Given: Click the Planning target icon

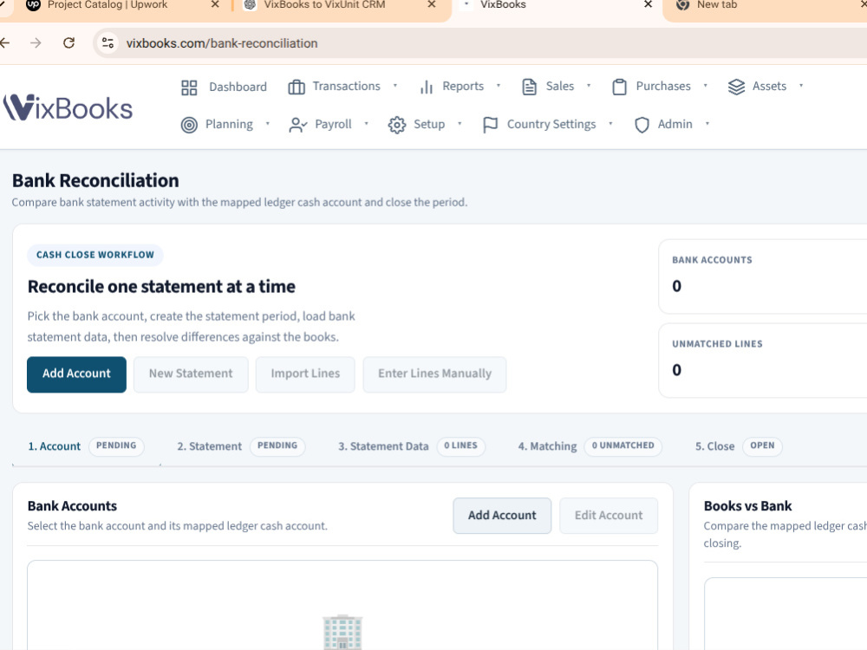Looking at the screenshot, I should (189, 125).
